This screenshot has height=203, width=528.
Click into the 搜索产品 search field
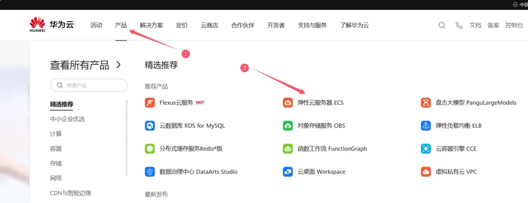(x=89, y=85)
